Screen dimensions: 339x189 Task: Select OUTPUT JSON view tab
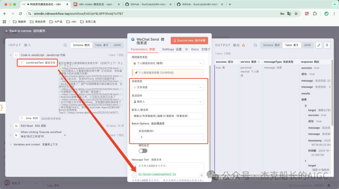tap(307, 45)
